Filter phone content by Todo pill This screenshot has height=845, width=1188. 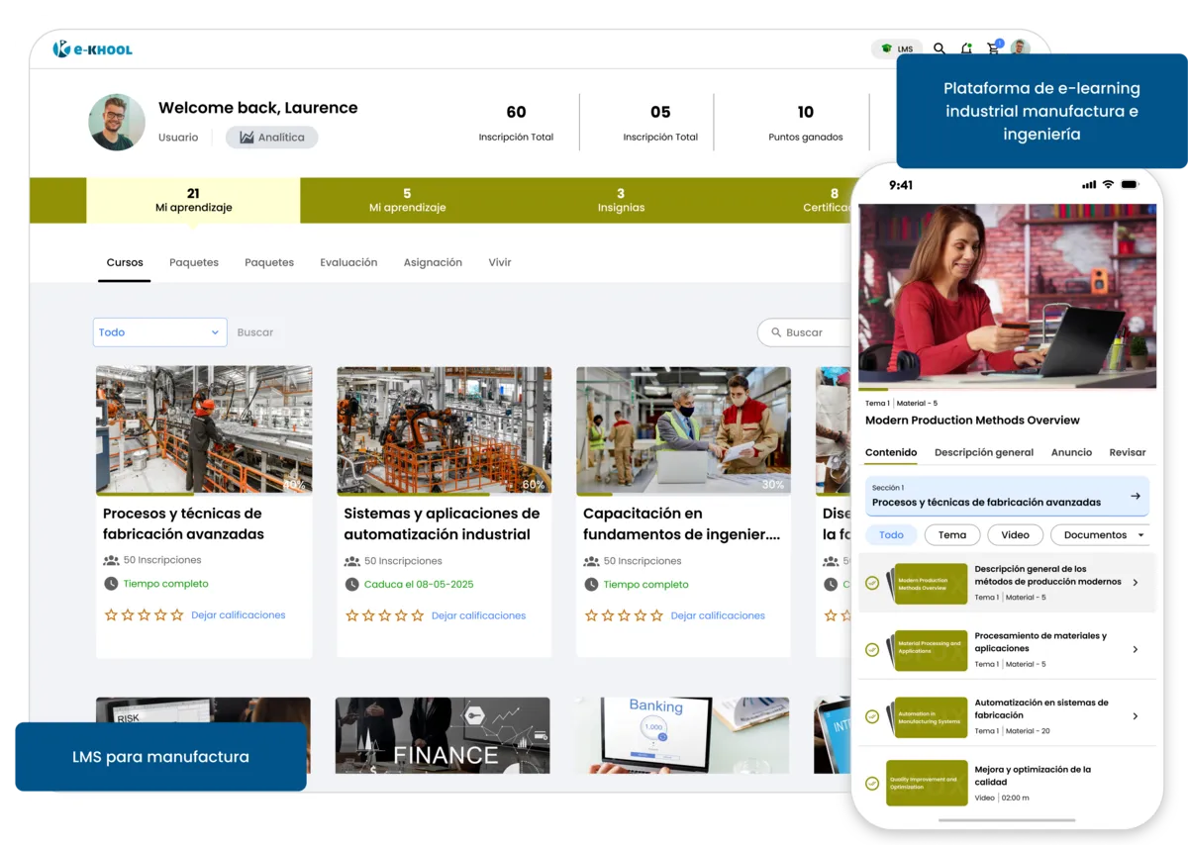pyautogui.click(x=891, y=534)
